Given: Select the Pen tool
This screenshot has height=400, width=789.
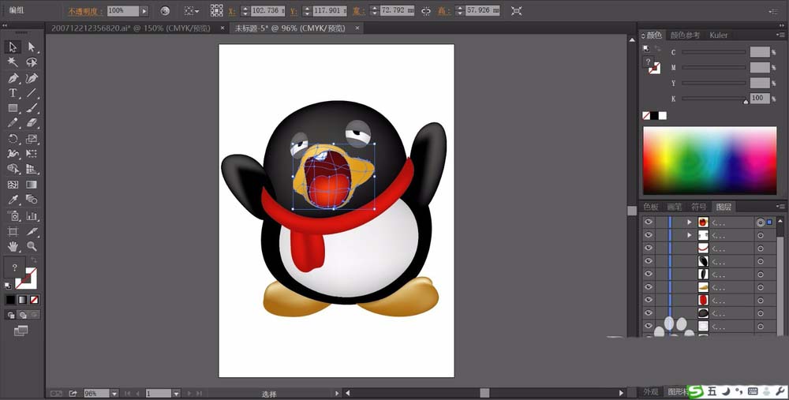Looking at the screenshot, I should tap(13, 78).
